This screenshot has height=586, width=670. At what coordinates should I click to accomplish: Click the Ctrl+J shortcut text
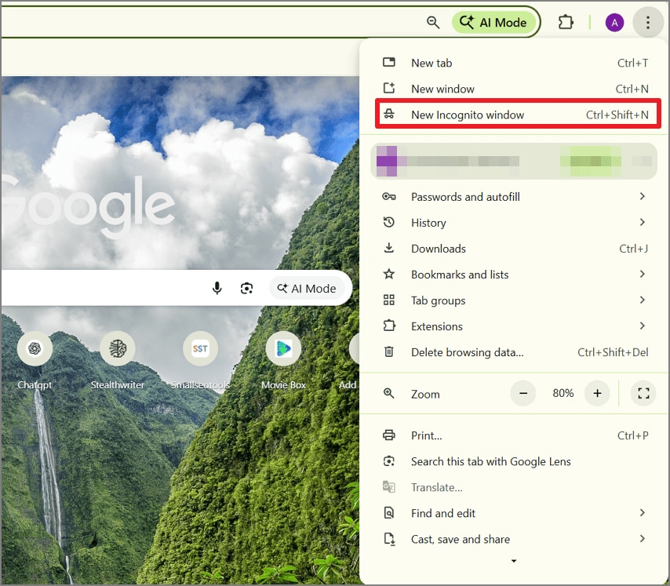633,249
